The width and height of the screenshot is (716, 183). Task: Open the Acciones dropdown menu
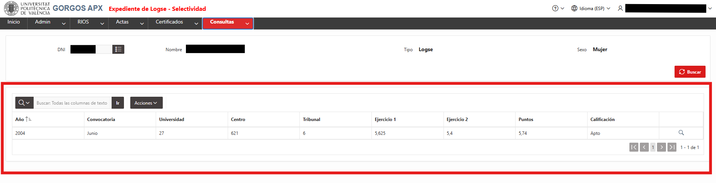click(x=146, y=103)
